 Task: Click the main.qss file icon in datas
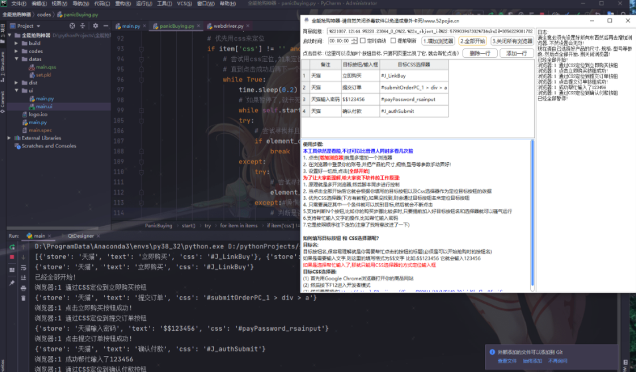(x=32, y=67)
